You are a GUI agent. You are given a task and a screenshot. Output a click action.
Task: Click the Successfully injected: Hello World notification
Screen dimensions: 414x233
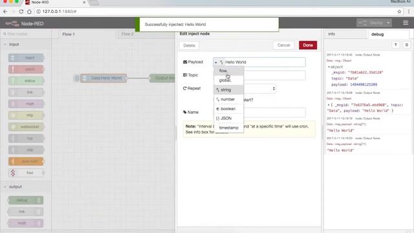tap(207, 25)
